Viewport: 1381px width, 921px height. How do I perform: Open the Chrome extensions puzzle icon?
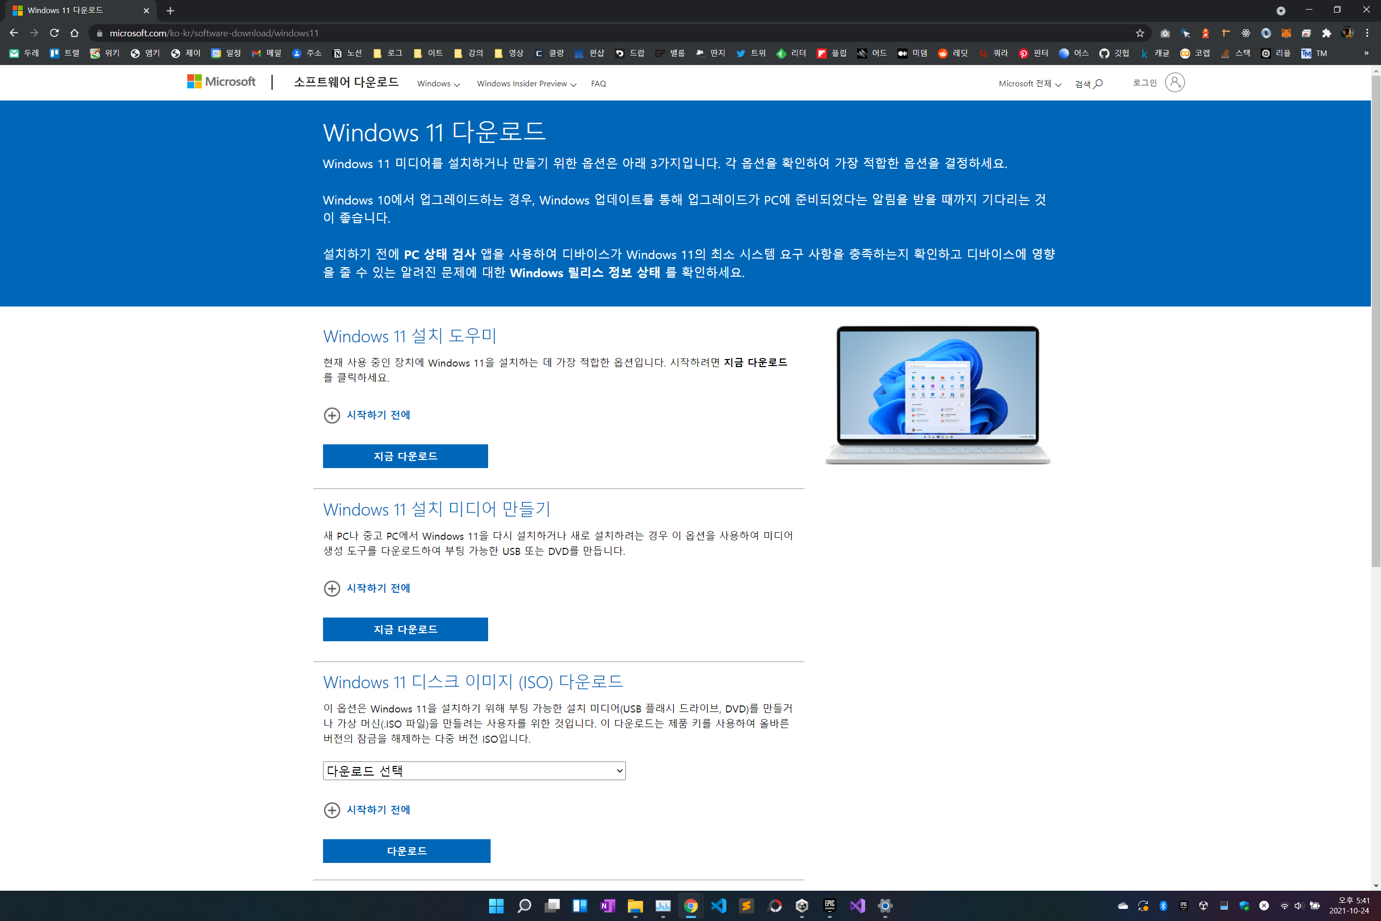[1326, 33]
